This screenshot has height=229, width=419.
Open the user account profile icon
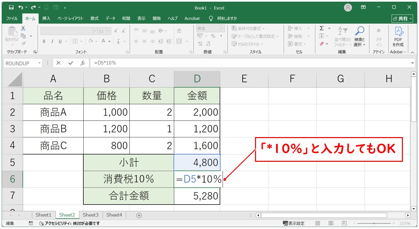click(348, 7)
